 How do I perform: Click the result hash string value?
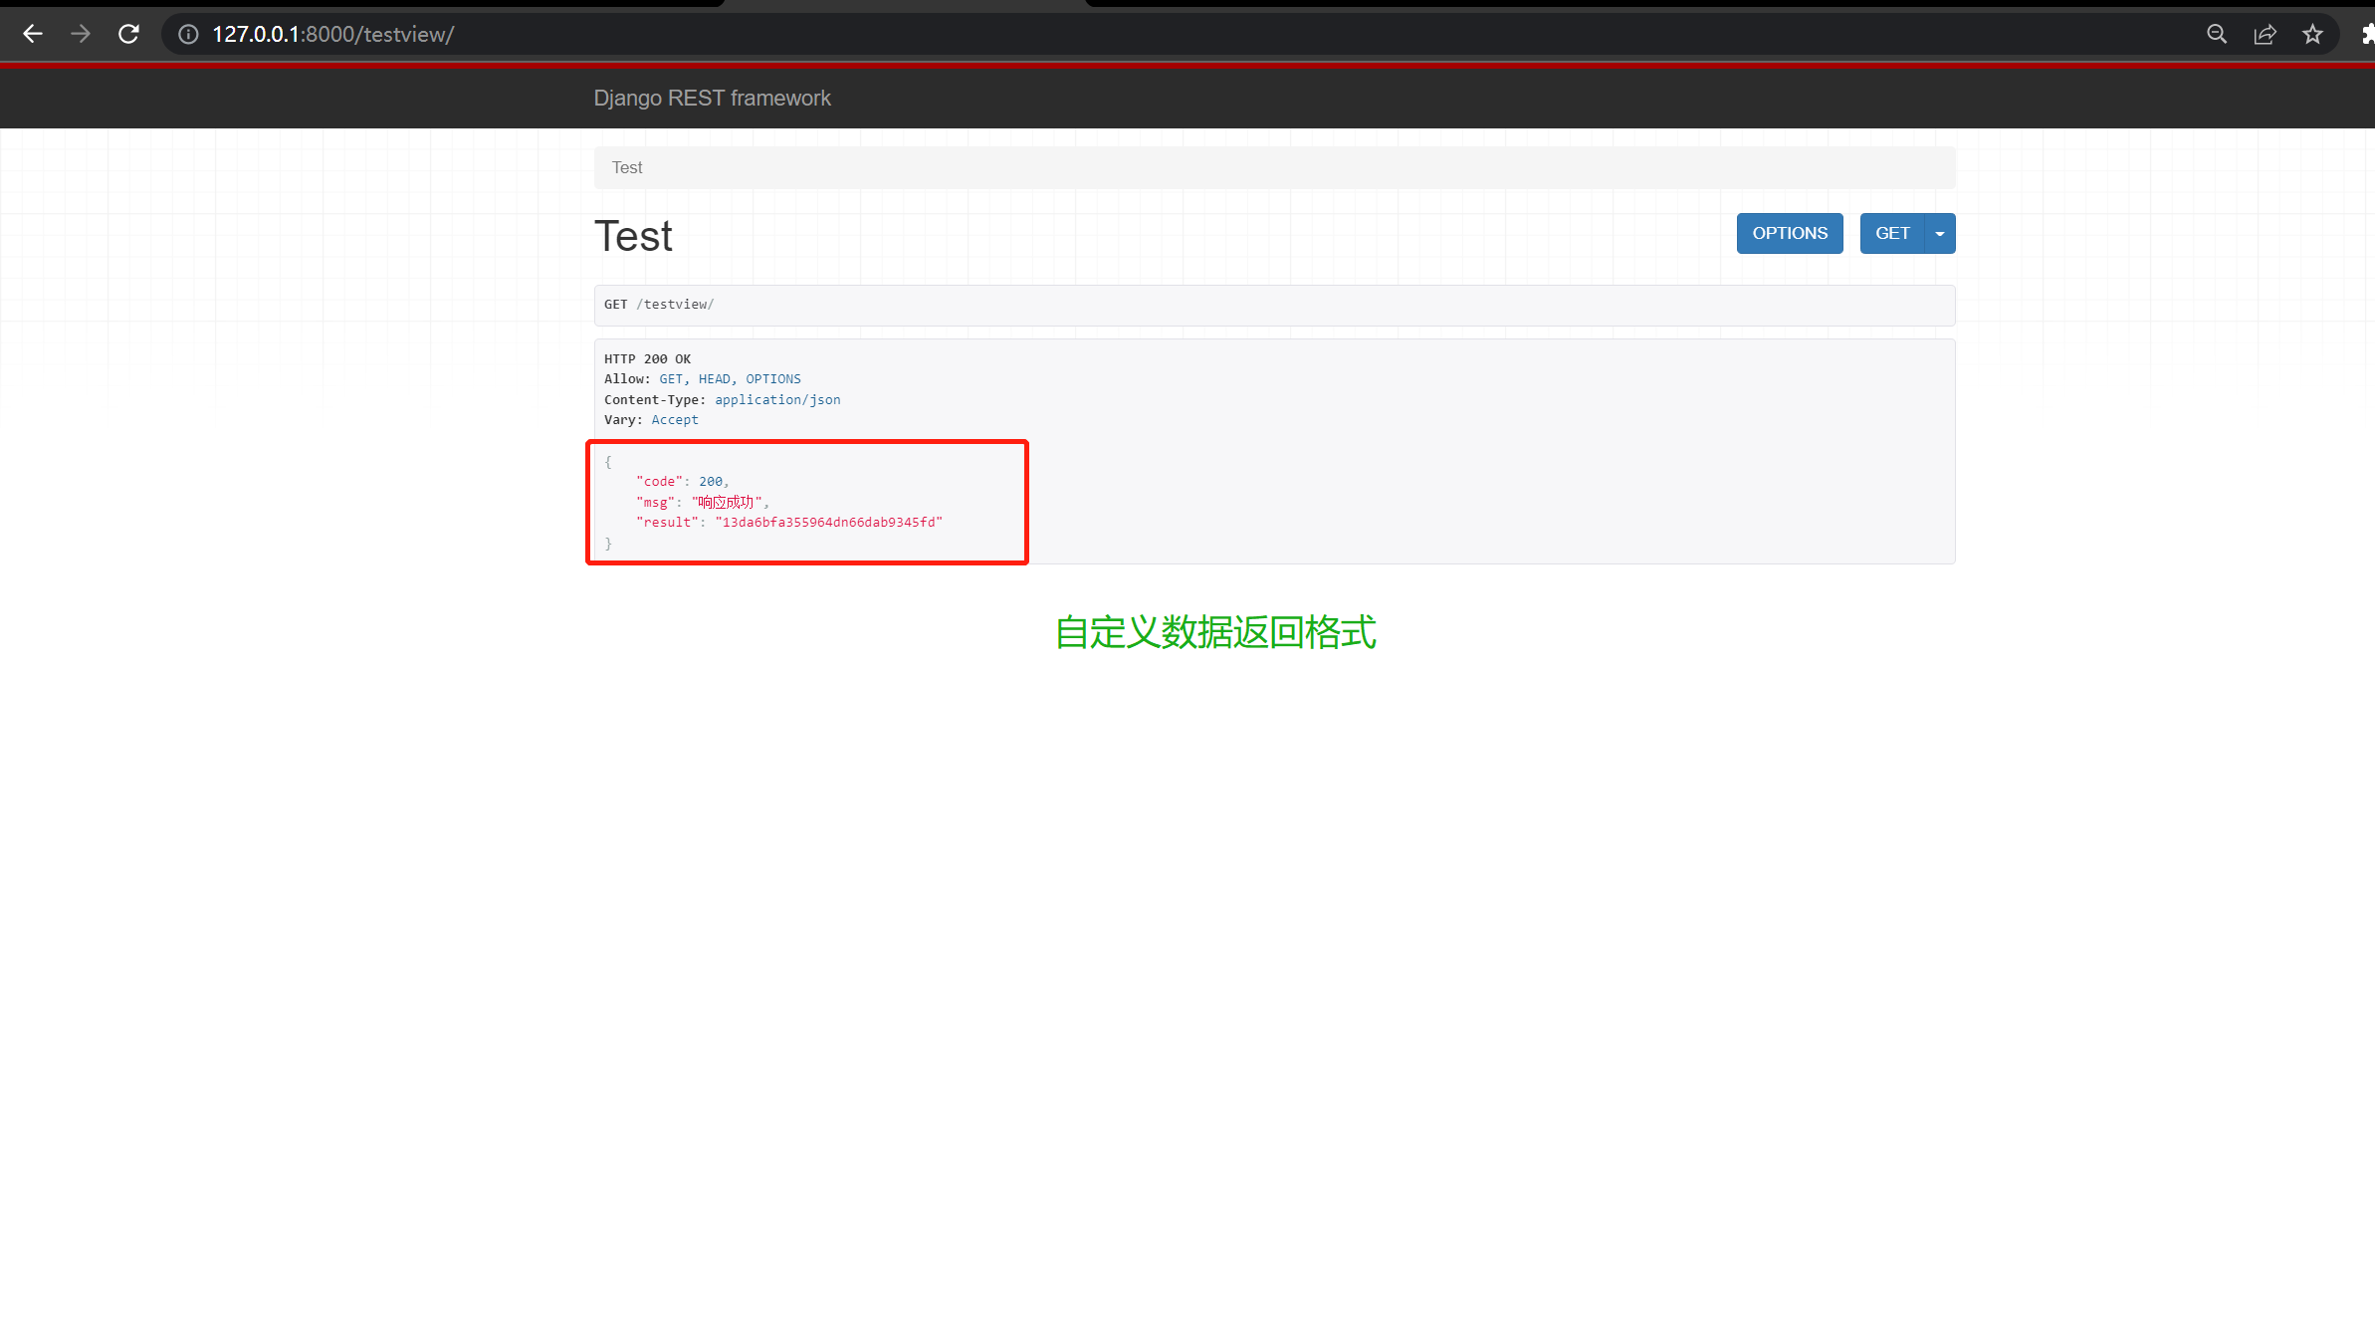point(828,522)
